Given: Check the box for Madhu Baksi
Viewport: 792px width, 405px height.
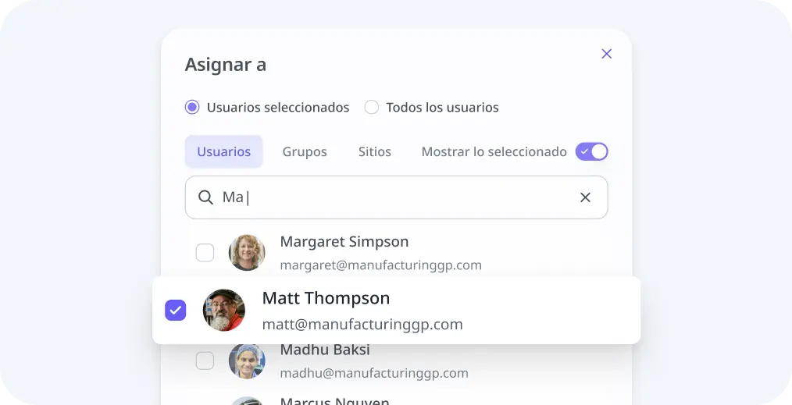Looking at the screenshot, I should point(205,361).
